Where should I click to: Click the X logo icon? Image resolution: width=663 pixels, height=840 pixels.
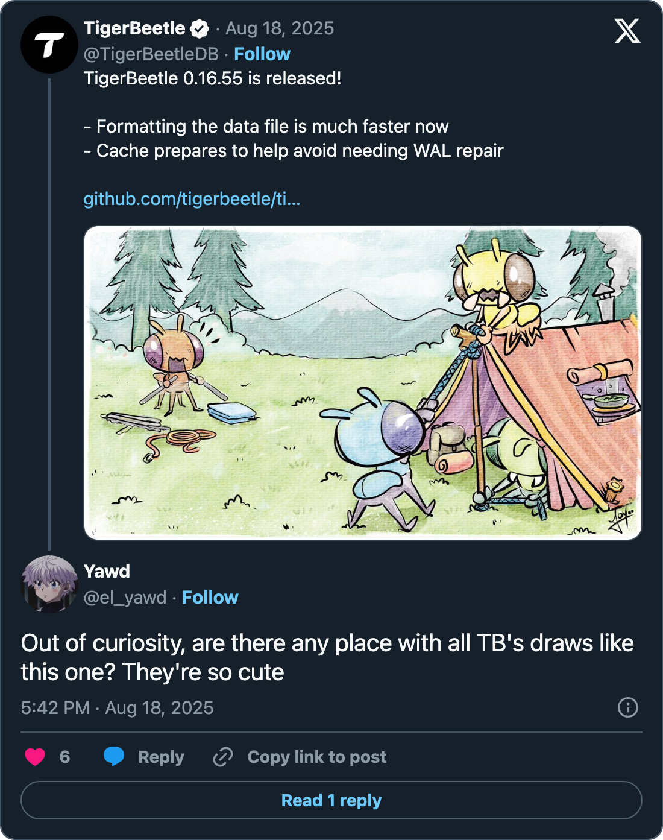pos(627,31)
